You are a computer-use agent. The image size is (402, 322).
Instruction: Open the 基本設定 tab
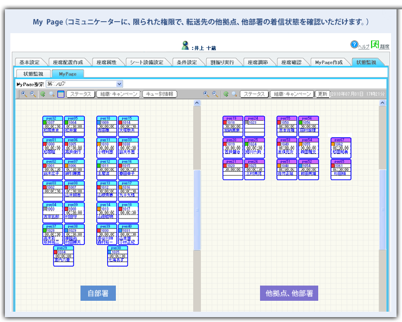tap(29, 63)
